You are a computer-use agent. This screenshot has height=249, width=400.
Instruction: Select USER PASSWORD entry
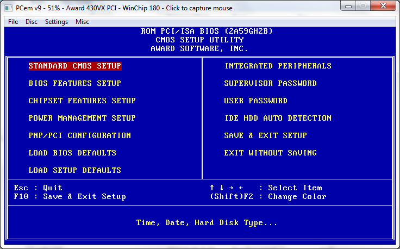pos(255,101)
